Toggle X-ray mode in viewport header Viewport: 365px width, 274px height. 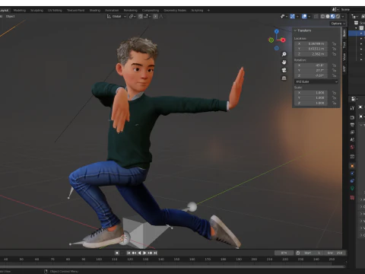tap(316, 16)
